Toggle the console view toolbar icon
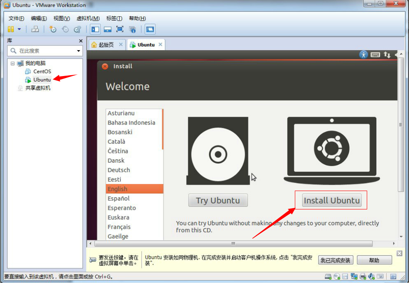The width and height of the screenshot is (409, 283). click(x=150, y=29)
